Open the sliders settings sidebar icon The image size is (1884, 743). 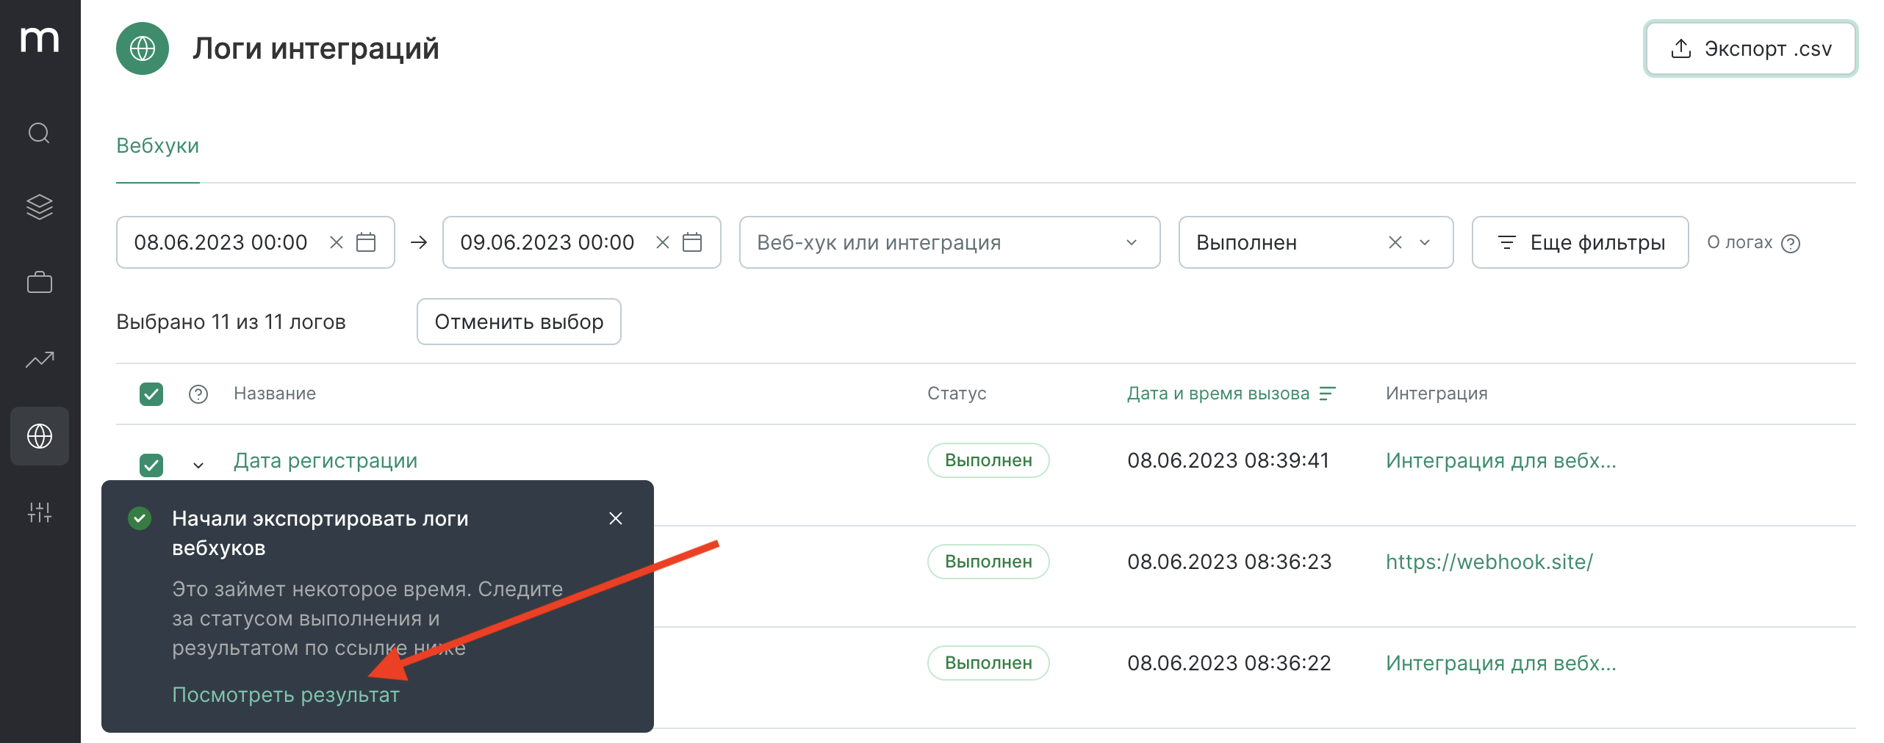39,512
